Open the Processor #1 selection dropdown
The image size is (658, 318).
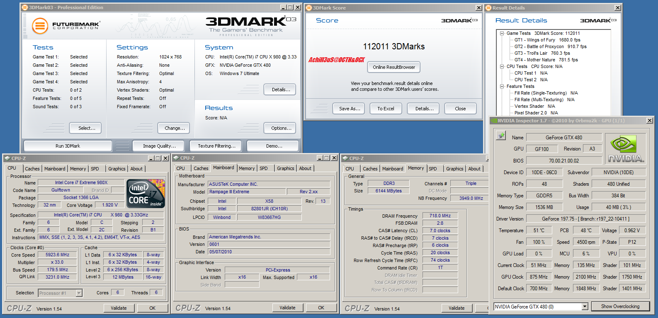point(79,293)
